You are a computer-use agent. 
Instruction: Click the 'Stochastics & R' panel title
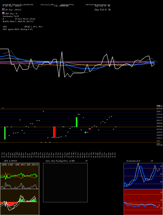133,161
